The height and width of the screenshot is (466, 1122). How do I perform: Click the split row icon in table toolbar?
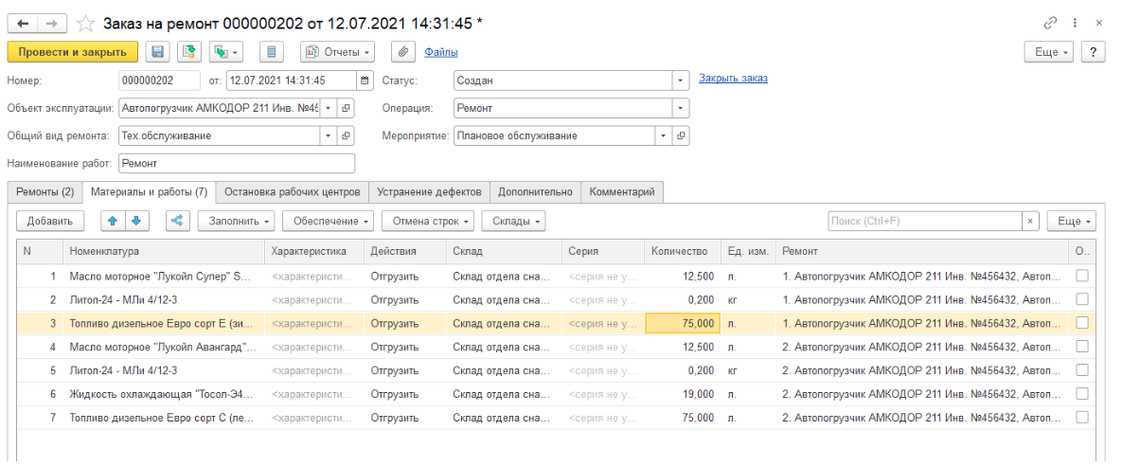[177, 222]
